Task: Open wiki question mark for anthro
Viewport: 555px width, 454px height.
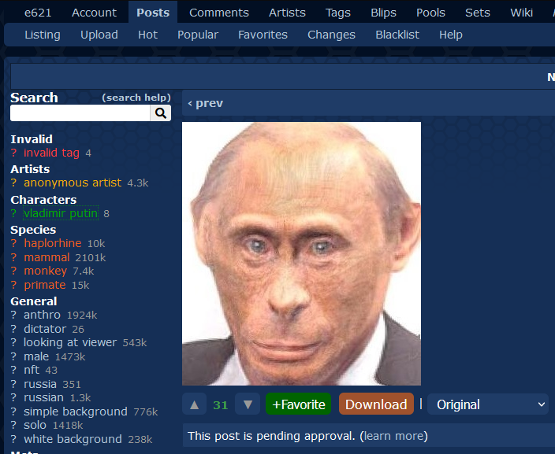Action: click(x=13, y=315)
